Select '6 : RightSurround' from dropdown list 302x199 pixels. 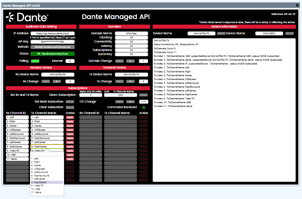pos(47,176)
